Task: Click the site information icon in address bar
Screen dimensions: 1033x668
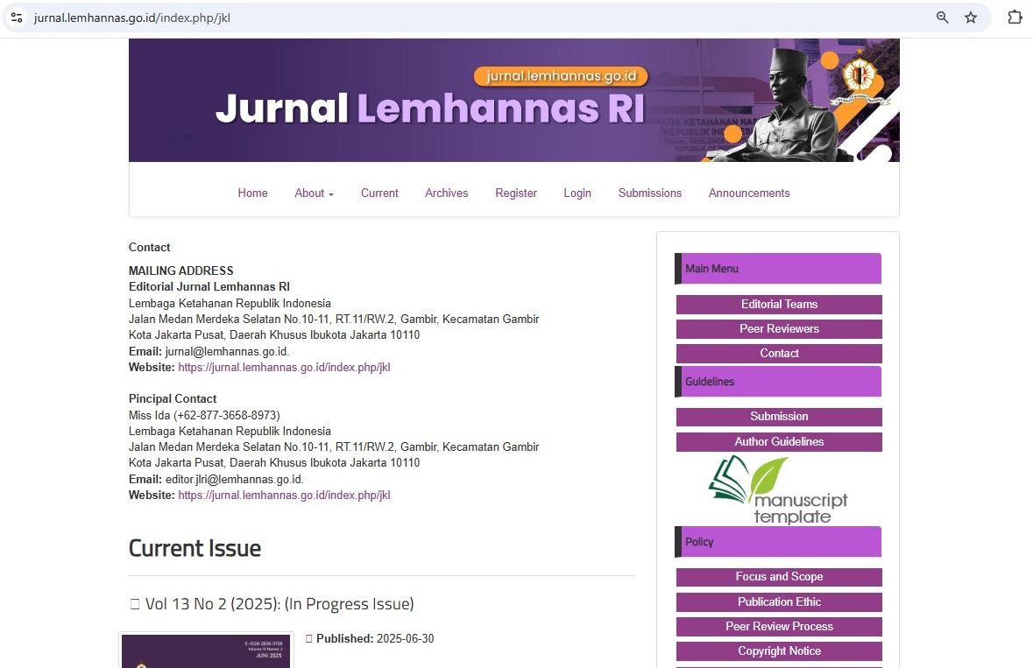Action: pyautogui.click(x=18, y=18)
